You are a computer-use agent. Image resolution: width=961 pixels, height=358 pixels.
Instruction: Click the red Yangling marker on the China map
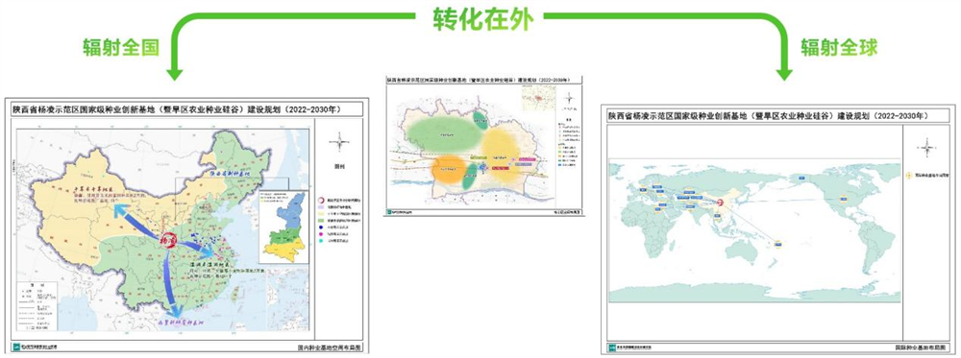pyautogui.click(x=168, y=241)
